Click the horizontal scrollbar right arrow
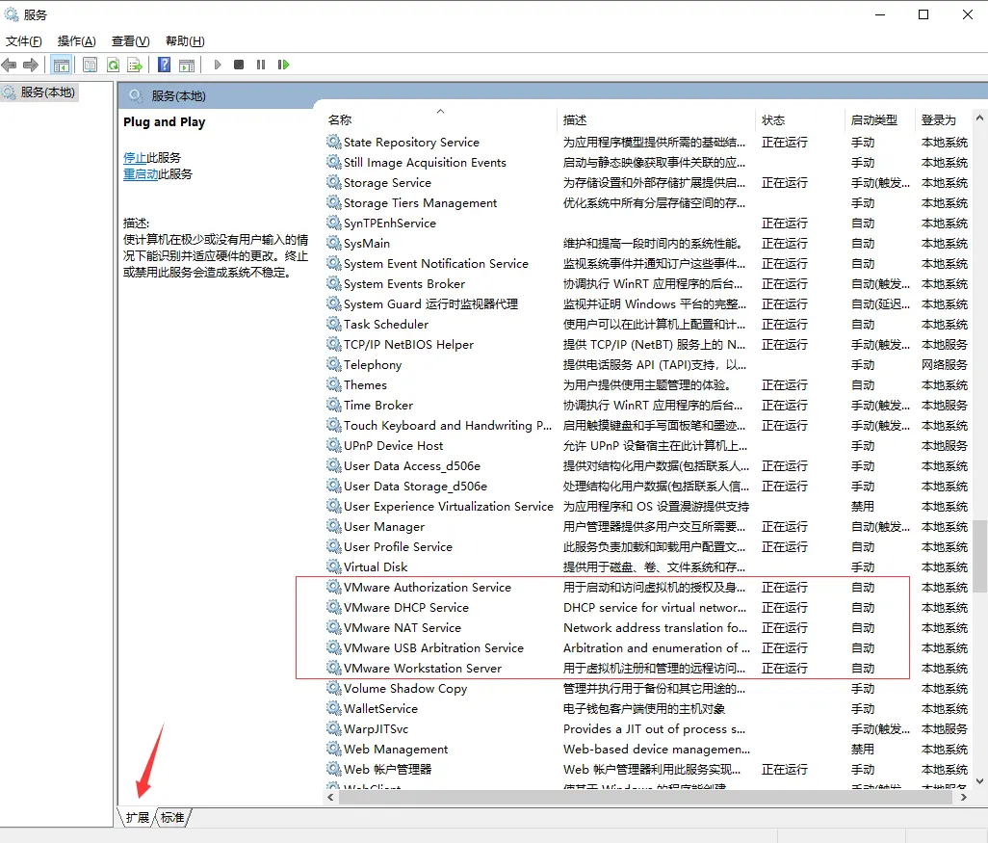The height and width of the screenshot is (843, 988). click(963, 797)
